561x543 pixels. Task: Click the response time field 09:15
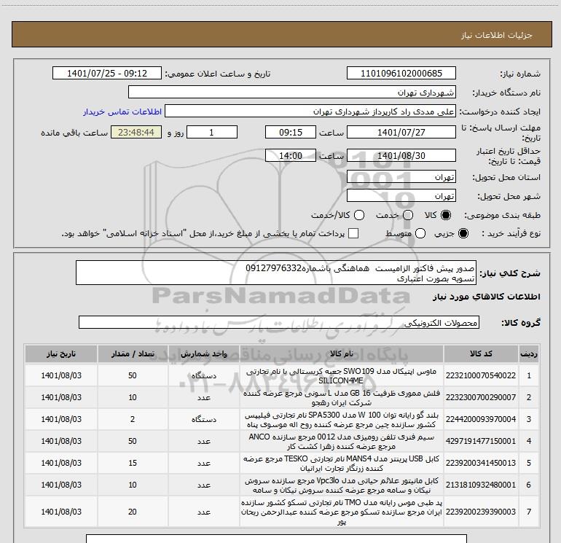(291, 132)
